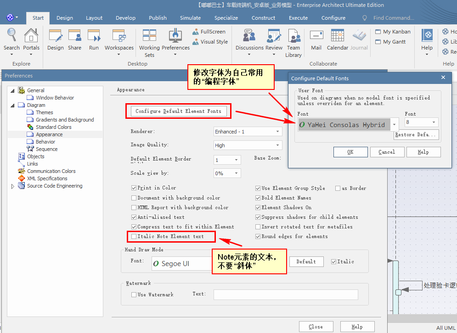Screen dimensions: 457x333
Task: Select Objects in preferences tree
Action: (35, 156)
